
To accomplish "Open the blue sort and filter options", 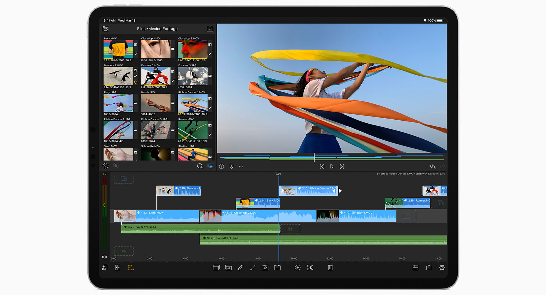I will 210,166.
